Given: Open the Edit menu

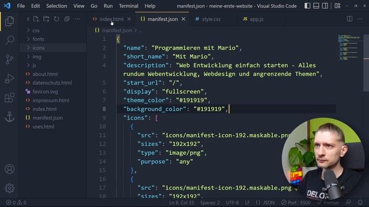Looking at the screenshot, I should (36, 6).
